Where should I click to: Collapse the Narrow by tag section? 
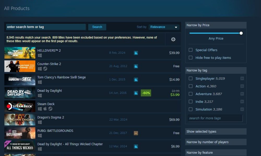pyautogui.click(x=216, y=70)
